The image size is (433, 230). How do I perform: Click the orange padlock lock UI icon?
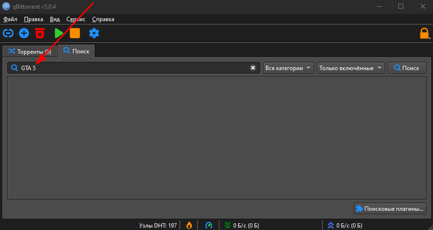click(x=424, y=34)
